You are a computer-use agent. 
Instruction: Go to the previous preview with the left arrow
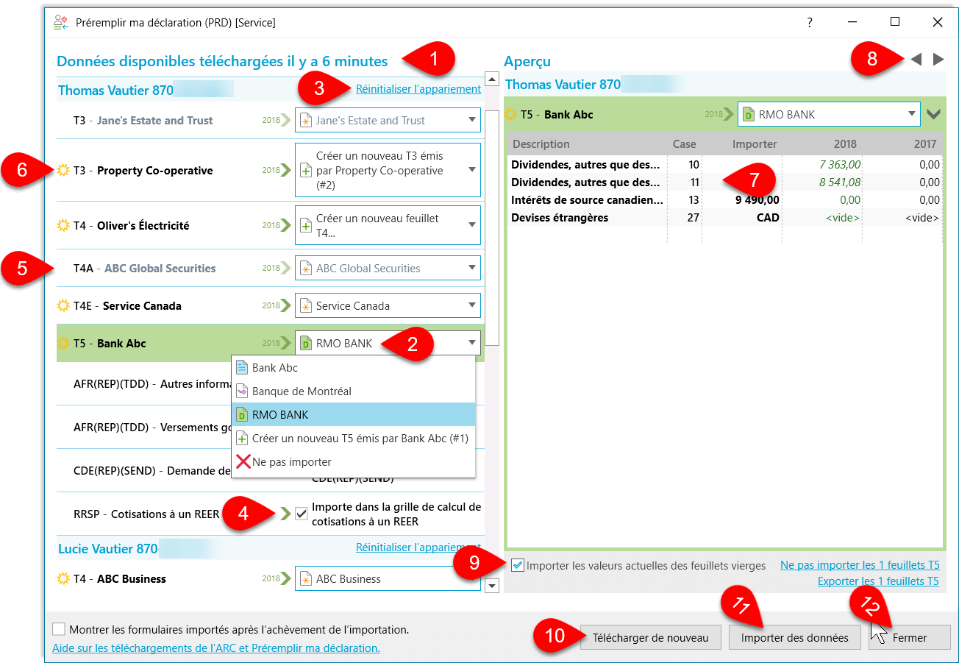tap(916, 60)
